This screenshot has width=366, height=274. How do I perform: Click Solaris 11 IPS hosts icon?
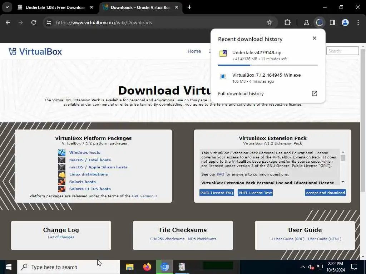click(x=61, y=189)
